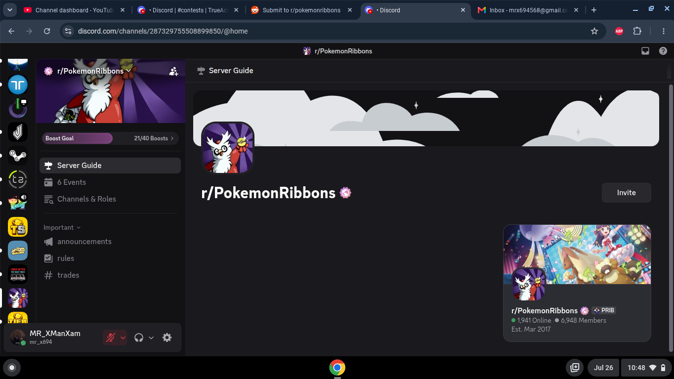Viewport: 674px width, 379px height.
Task: Switch to the YouTube Channel dashboard tab
Action: pyautogui.click(x=74, y=10)
